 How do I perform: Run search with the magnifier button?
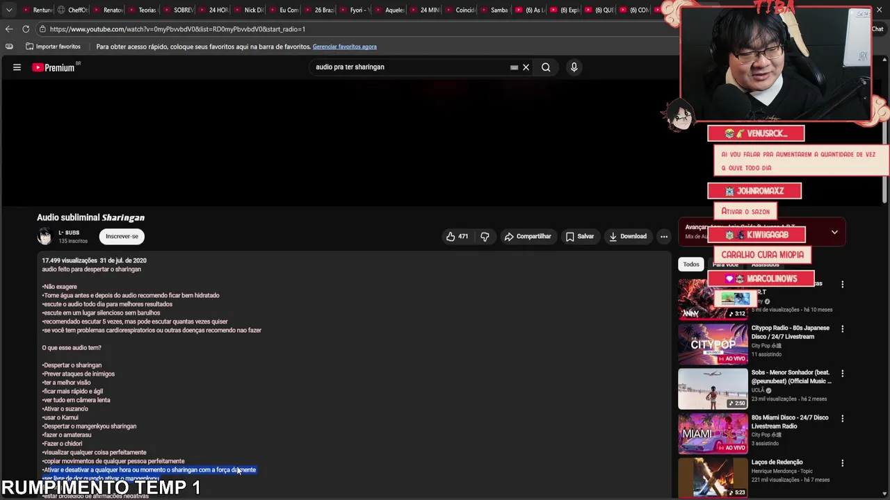coord(546,67)
